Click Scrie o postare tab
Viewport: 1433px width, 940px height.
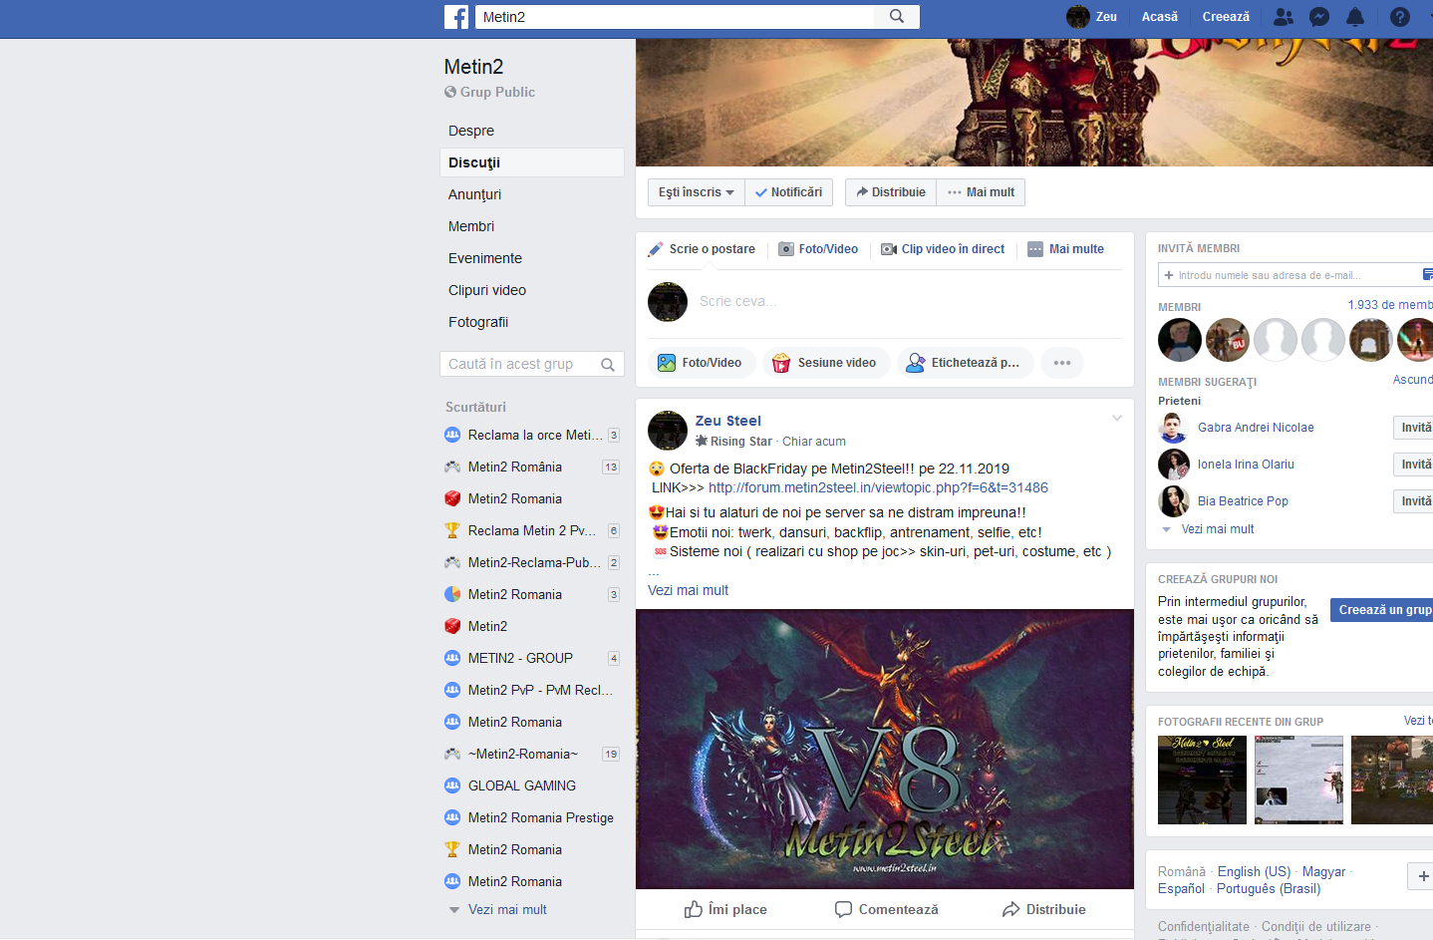coord(702,249)
